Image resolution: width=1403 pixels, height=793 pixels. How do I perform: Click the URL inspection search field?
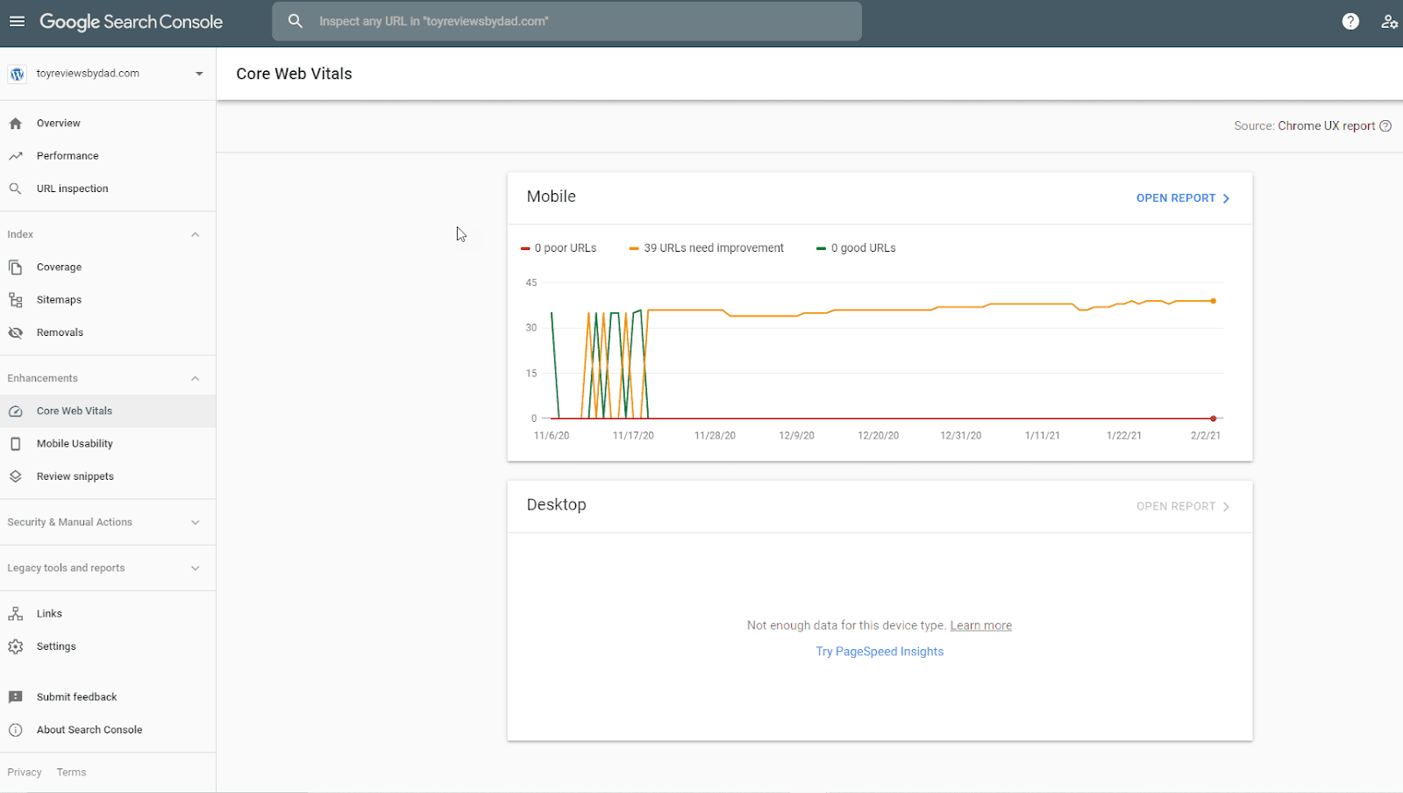(x=567, y=21)
